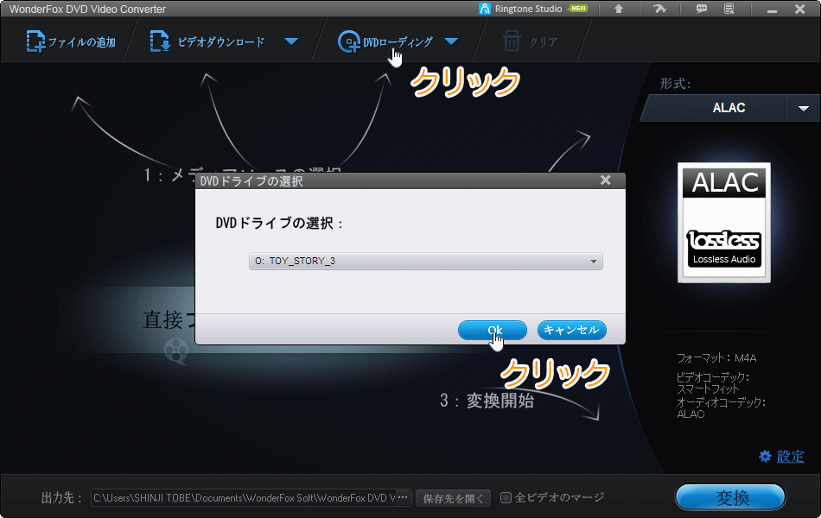Click the Convert (変換) button
This screenshot has height=518, width=821.
coord(731,497)
